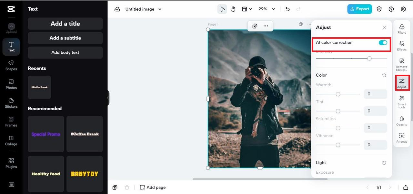
Task: Open the Adjust tool
Action: point(402,83)
